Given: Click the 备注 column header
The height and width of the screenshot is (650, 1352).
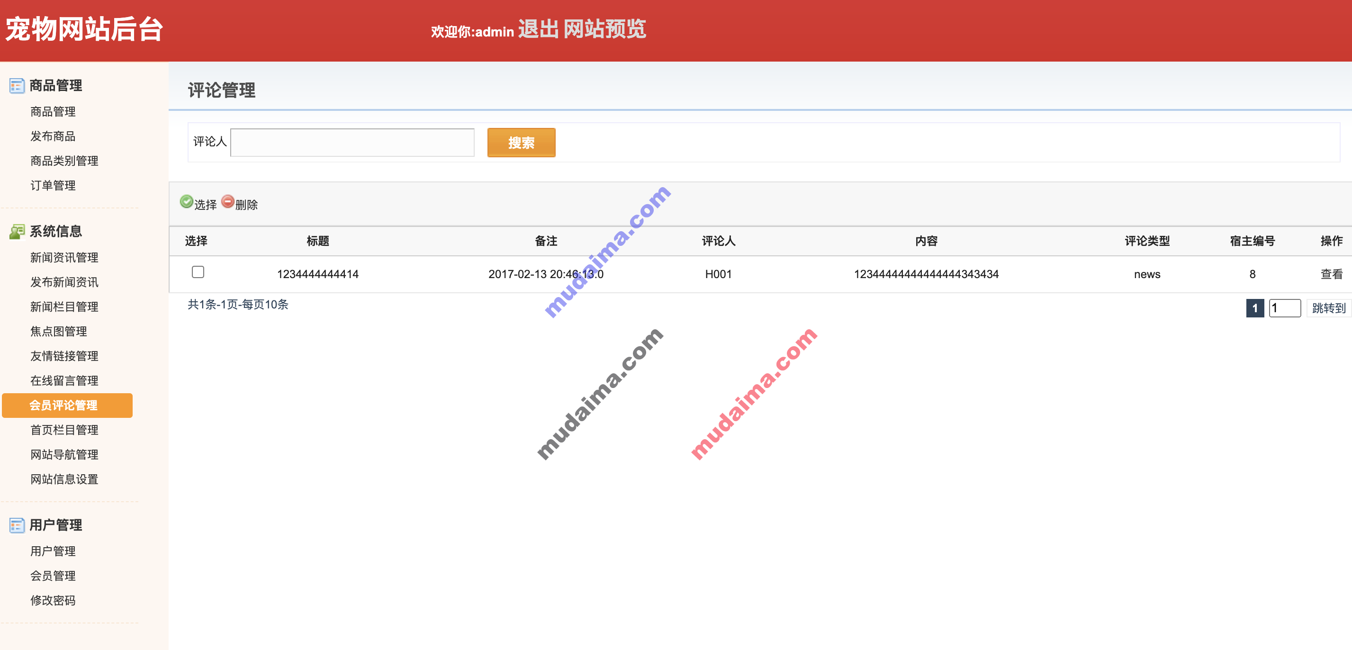Looking at the screenshot, I should 546,242.
